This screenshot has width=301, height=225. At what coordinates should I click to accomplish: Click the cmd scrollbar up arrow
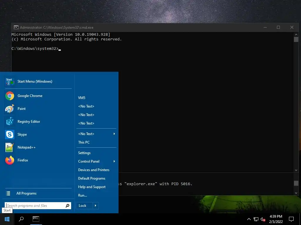point(296,35)
